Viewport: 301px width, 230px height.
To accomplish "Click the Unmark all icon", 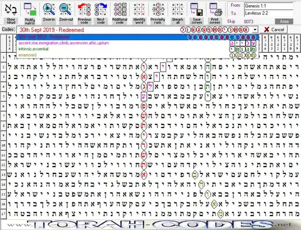I will point(177,9).
